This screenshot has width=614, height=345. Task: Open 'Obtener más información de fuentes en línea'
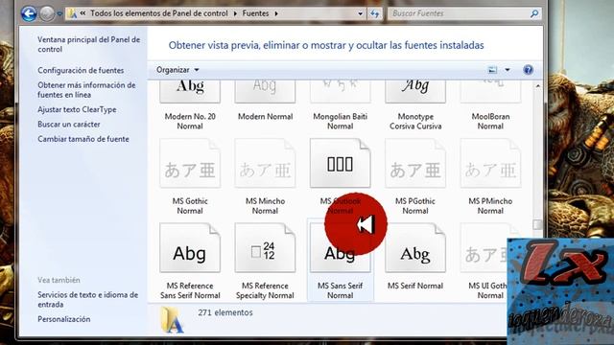click(x=86, y=90)
